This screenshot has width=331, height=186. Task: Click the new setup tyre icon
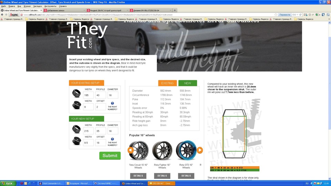click(77, 129)
